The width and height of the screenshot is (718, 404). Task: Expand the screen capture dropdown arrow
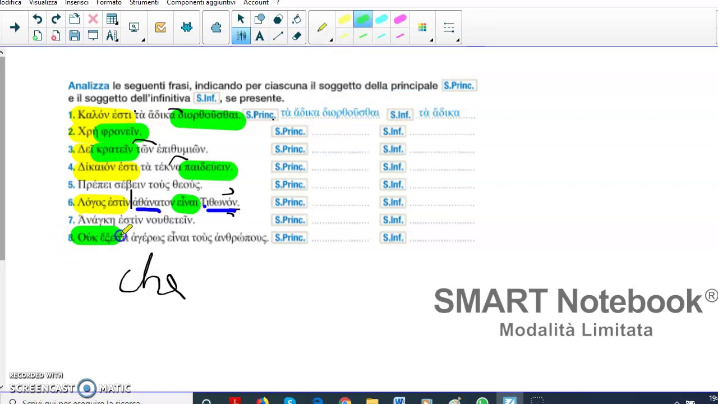click(x=143, y=40)
